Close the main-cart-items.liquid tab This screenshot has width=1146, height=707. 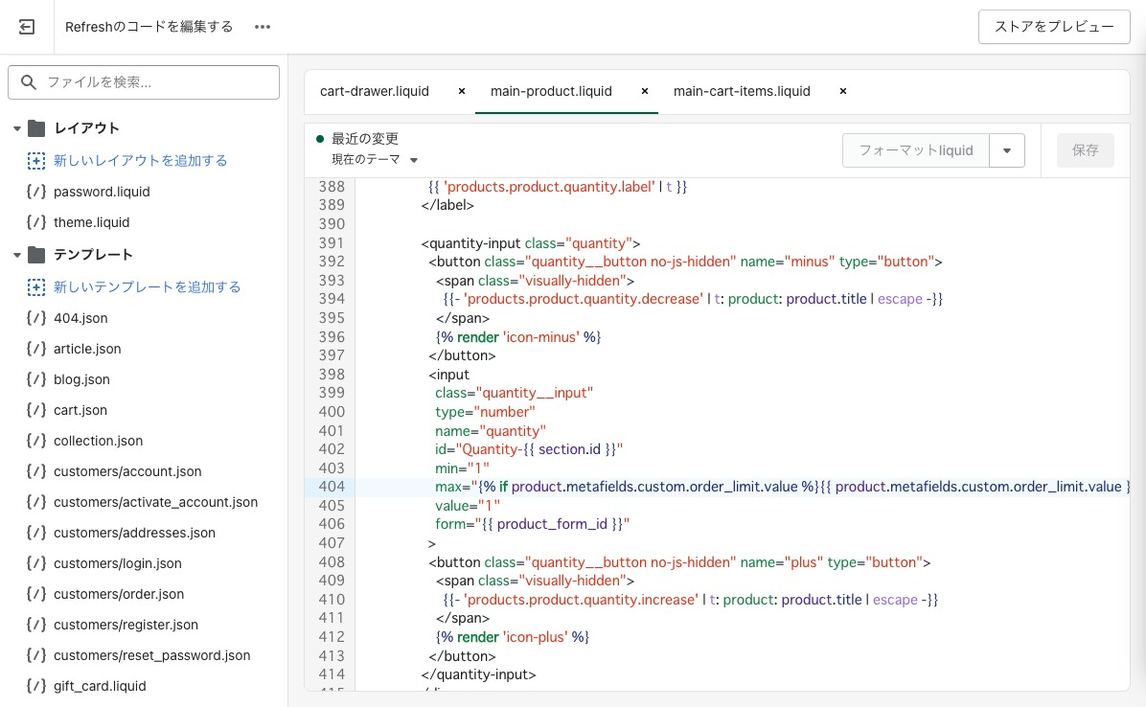click(843, 91)
